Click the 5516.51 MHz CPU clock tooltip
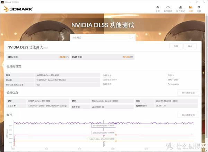 point(104,126)
